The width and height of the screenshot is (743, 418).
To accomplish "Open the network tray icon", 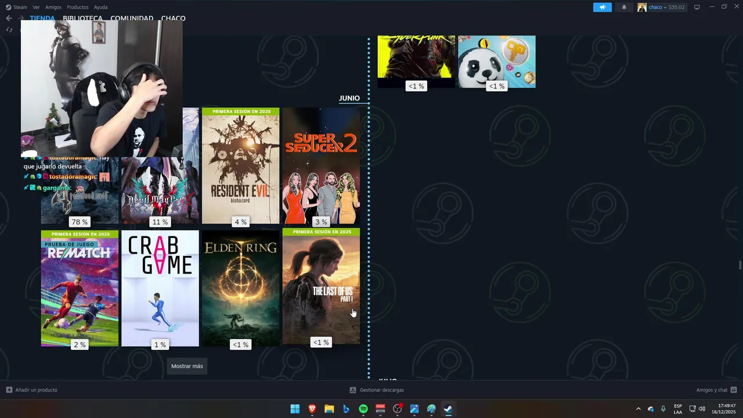I will pos(692,409).
